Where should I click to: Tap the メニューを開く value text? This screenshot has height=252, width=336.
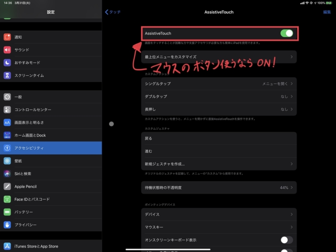(275, 84)
